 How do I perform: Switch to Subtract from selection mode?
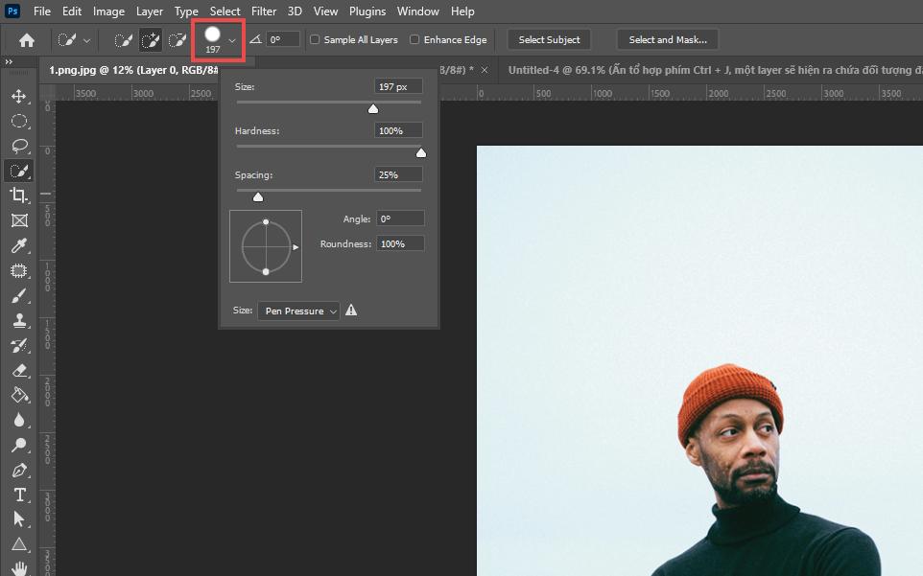pyautogui.click(x=176, y=39)
